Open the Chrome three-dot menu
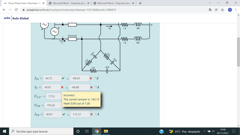This screenshot has height=135, width=240. (x=236, y=10)
